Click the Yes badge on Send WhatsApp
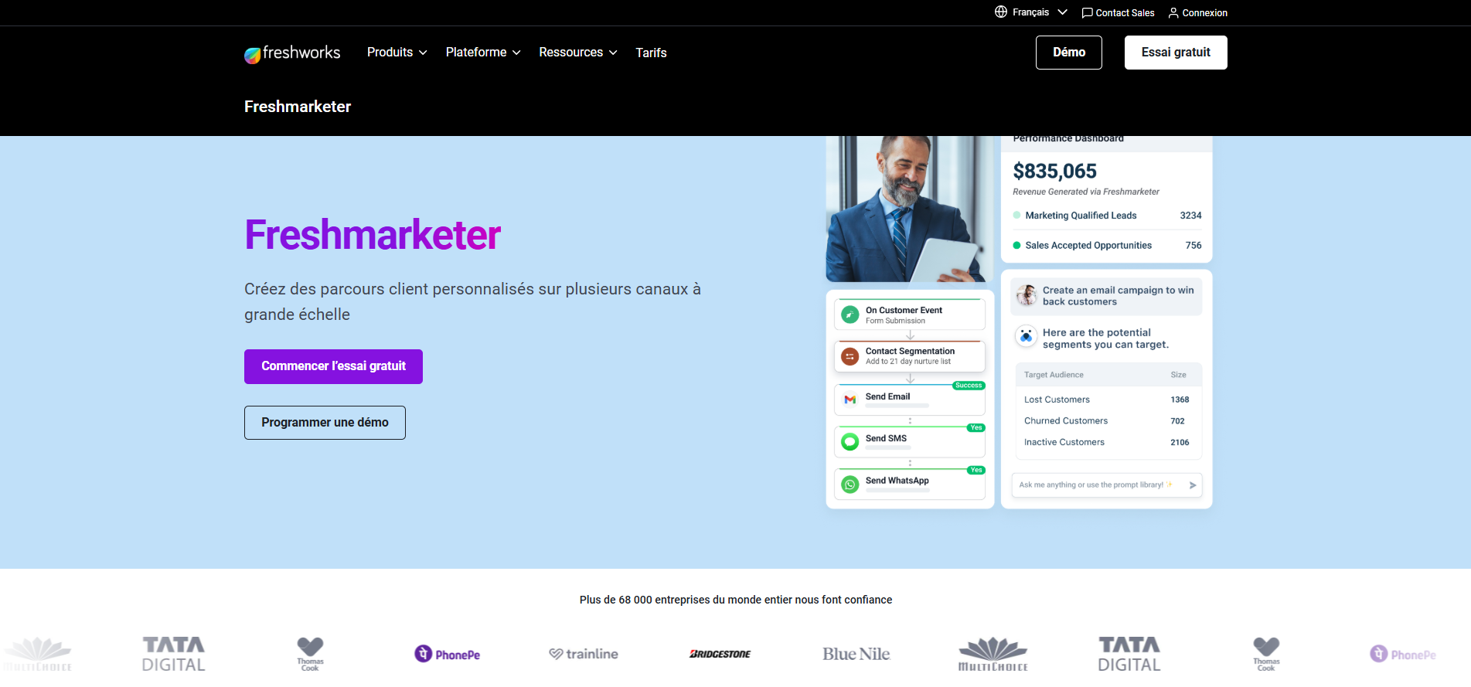Image resolution: width=1471 pixels, height=687 pixels. (976, 471)
